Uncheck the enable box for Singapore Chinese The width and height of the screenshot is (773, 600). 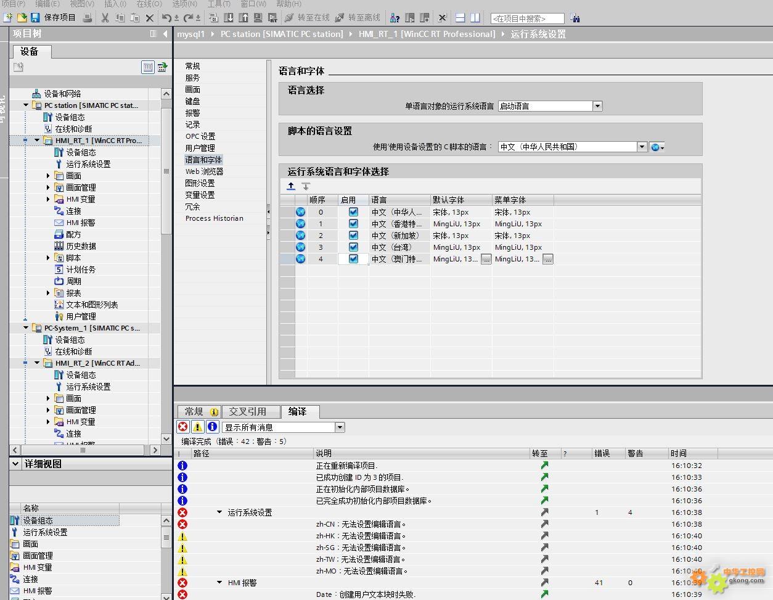pyautogui.click(x=353, y=235)
